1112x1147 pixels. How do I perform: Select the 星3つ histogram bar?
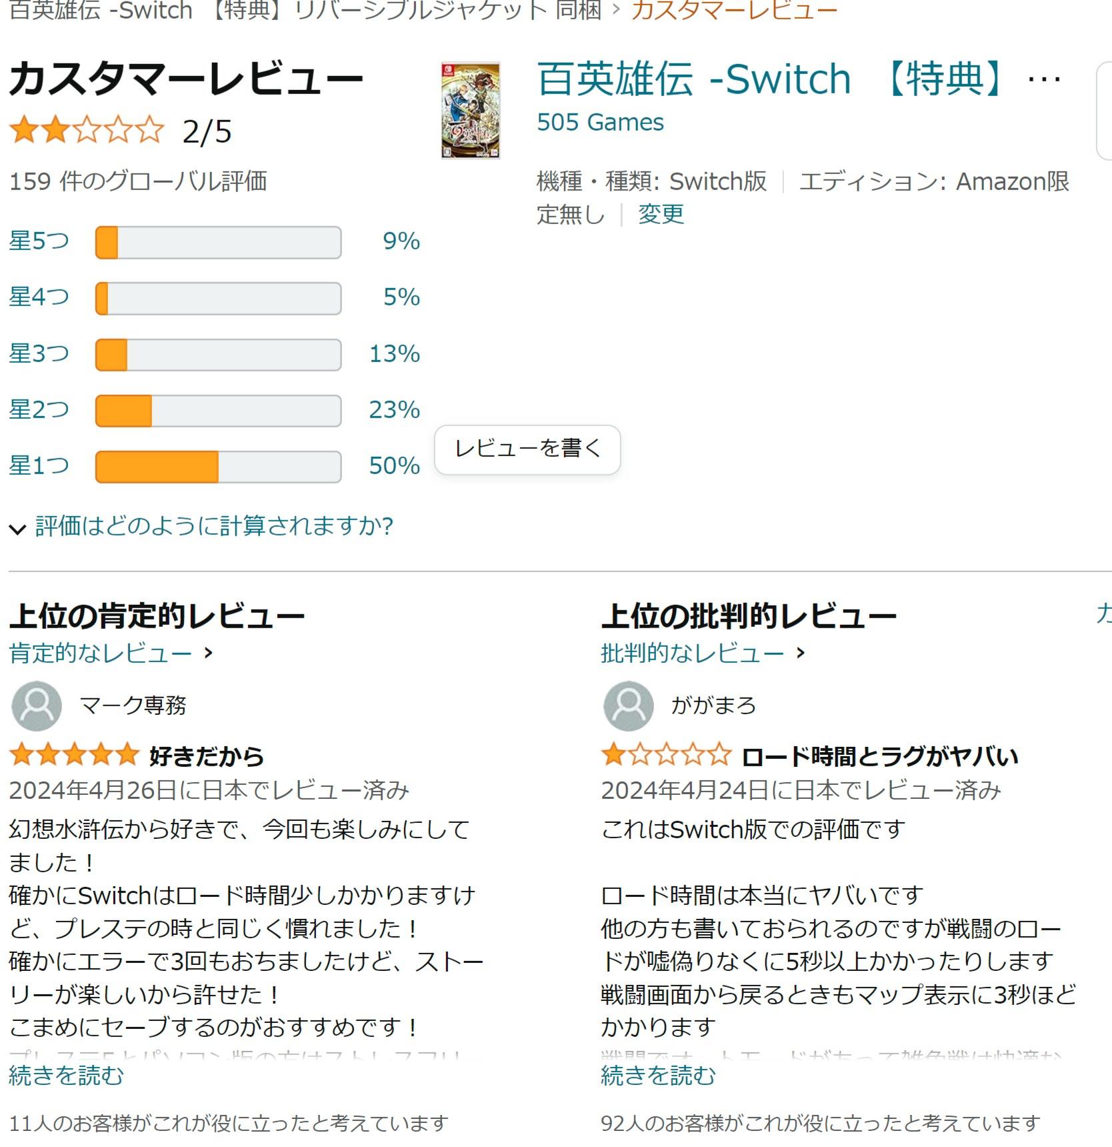pyautogui.click(x=219, y=355)
